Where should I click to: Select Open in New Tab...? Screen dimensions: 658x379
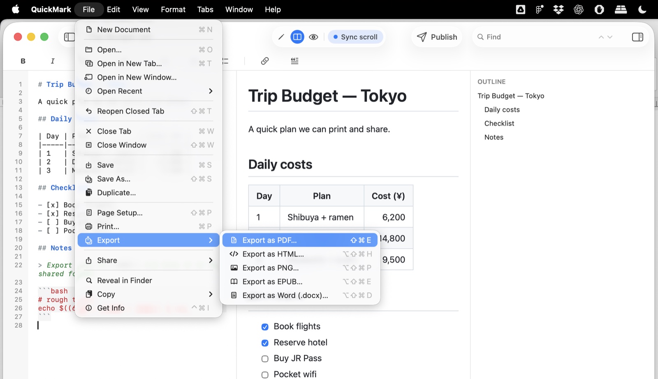(x=148, y=63)
